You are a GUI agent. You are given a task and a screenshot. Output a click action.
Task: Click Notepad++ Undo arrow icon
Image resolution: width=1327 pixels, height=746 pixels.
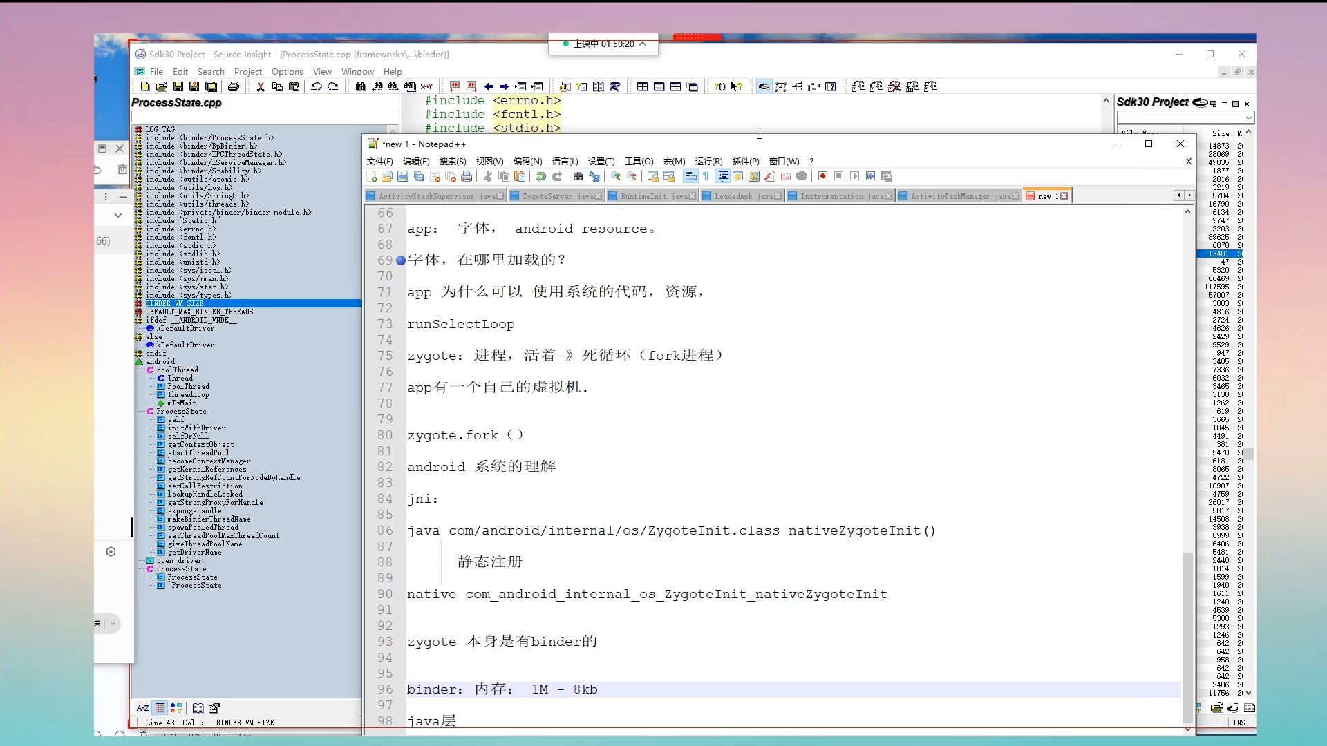pos(541,177)
